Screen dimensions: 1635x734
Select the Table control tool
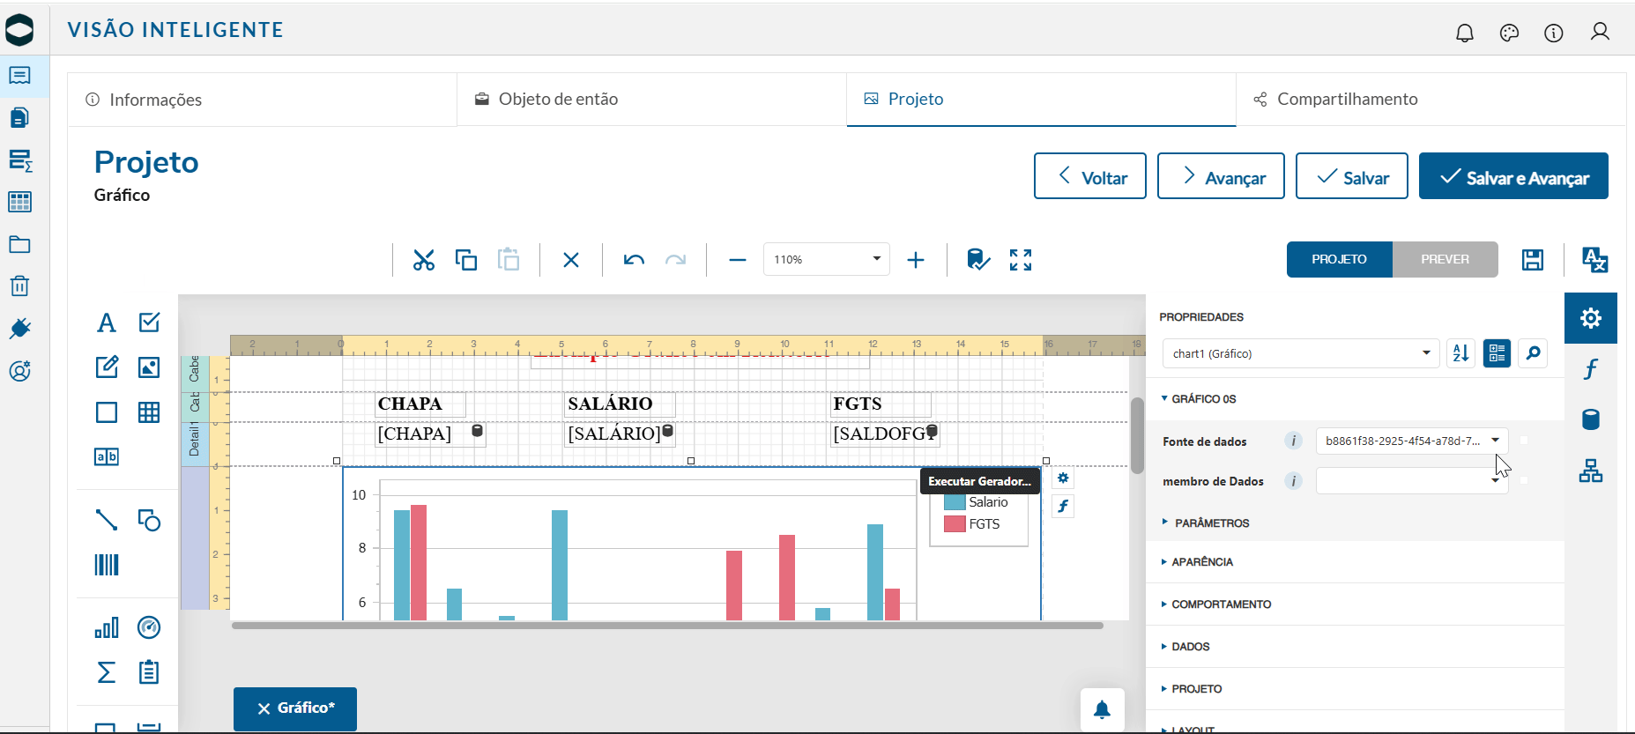(x=149, y=412)
